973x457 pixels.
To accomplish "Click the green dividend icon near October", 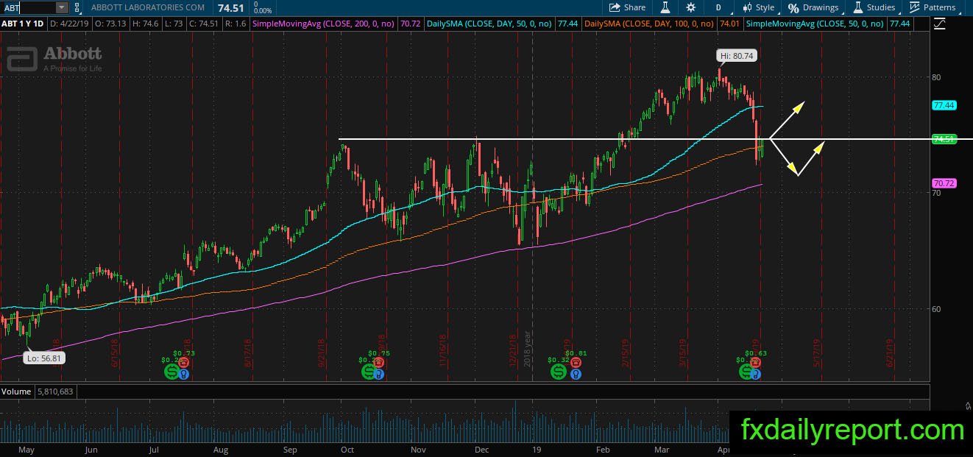I will pyautogui.click(x=367, y=372).
